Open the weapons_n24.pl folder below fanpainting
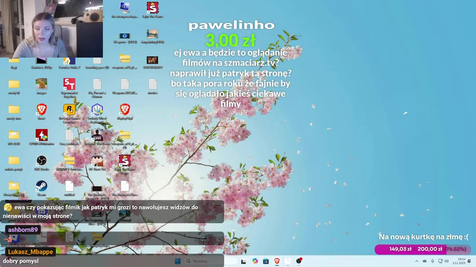Image resolution: width=476 pixels, height=267 pixels. click(x=125, y=62)
